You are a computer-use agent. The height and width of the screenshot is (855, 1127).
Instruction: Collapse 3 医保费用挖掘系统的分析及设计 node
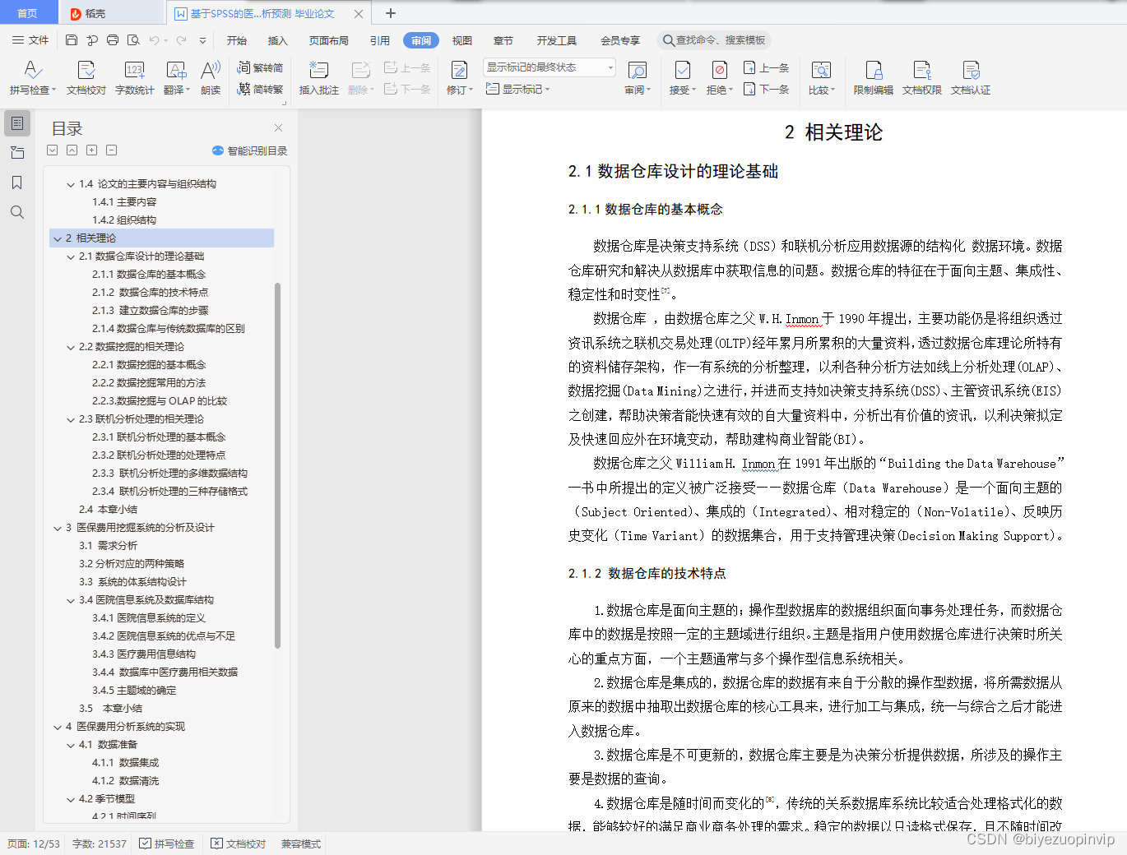[x=58, y=528]
